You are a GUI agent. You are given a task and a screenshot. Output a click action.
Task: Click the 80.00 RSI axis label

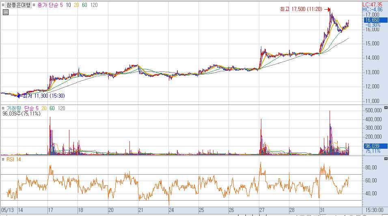pyautogui.click(x=371, y=167)
